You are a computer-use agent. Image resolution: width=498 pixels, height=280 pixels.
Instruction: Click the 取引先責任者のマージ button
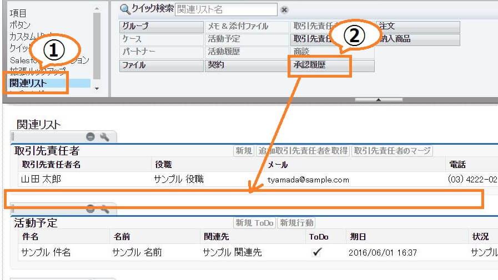coord(393,151)
